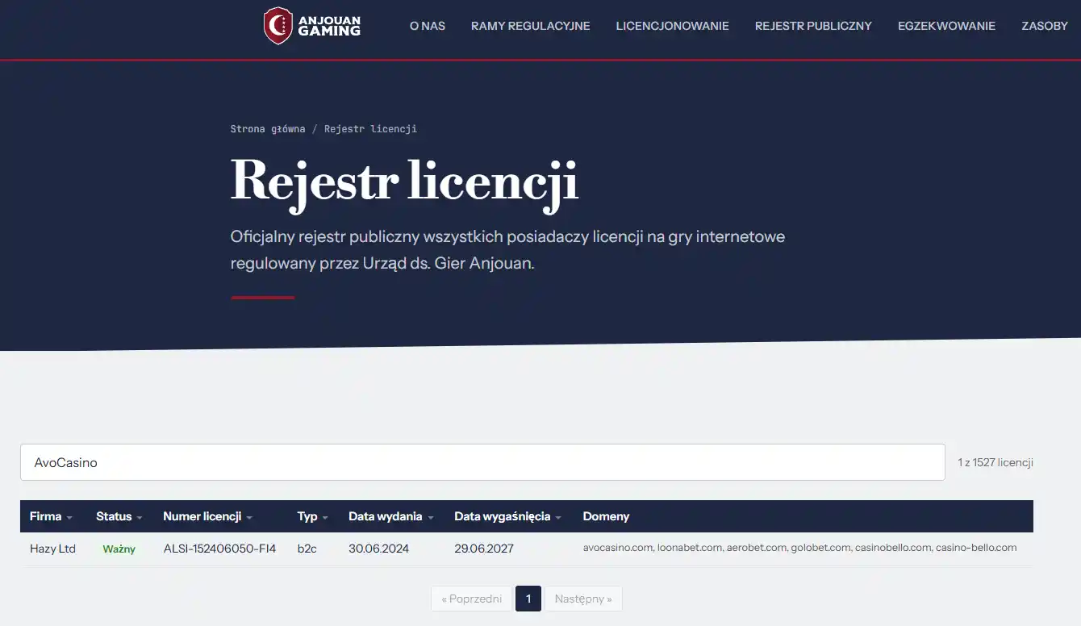Sort the table by the Typ column

pyautogui.click(x=313, y=516)
